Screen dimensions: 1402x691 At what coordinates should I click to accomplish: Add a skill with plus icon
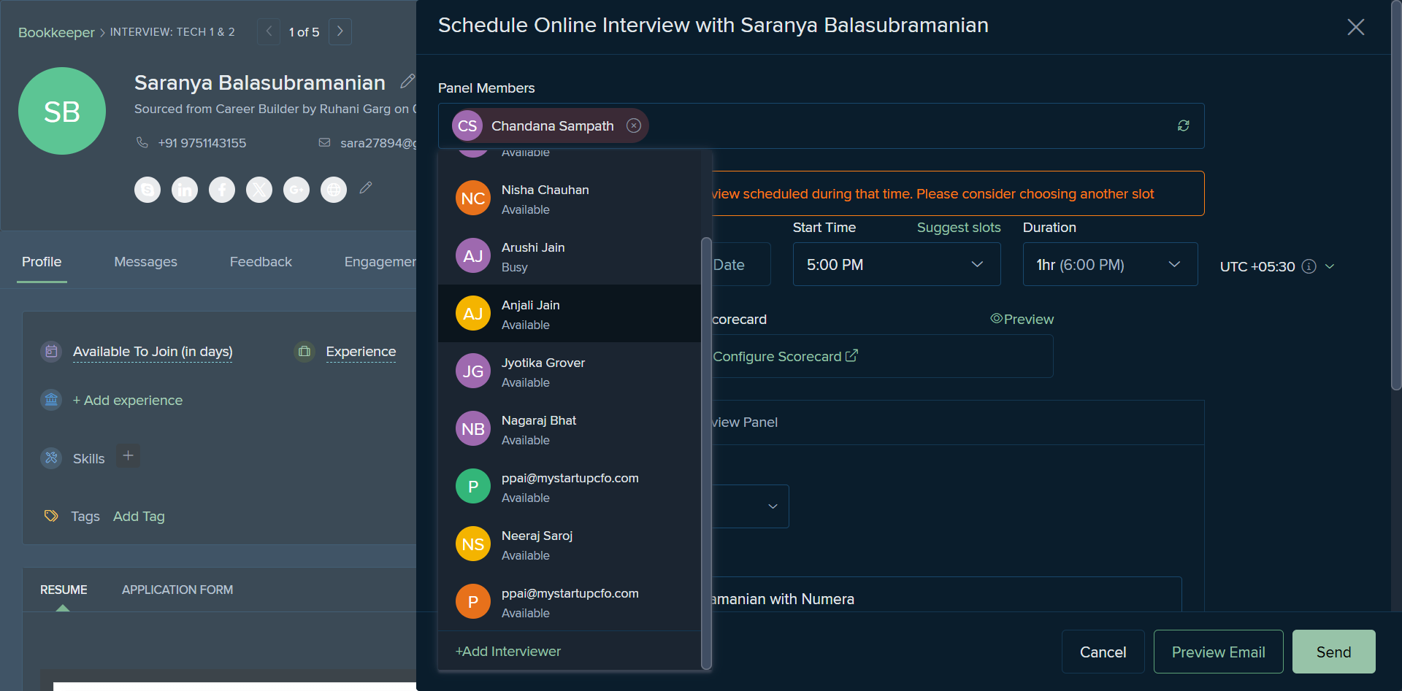[128, 456]
